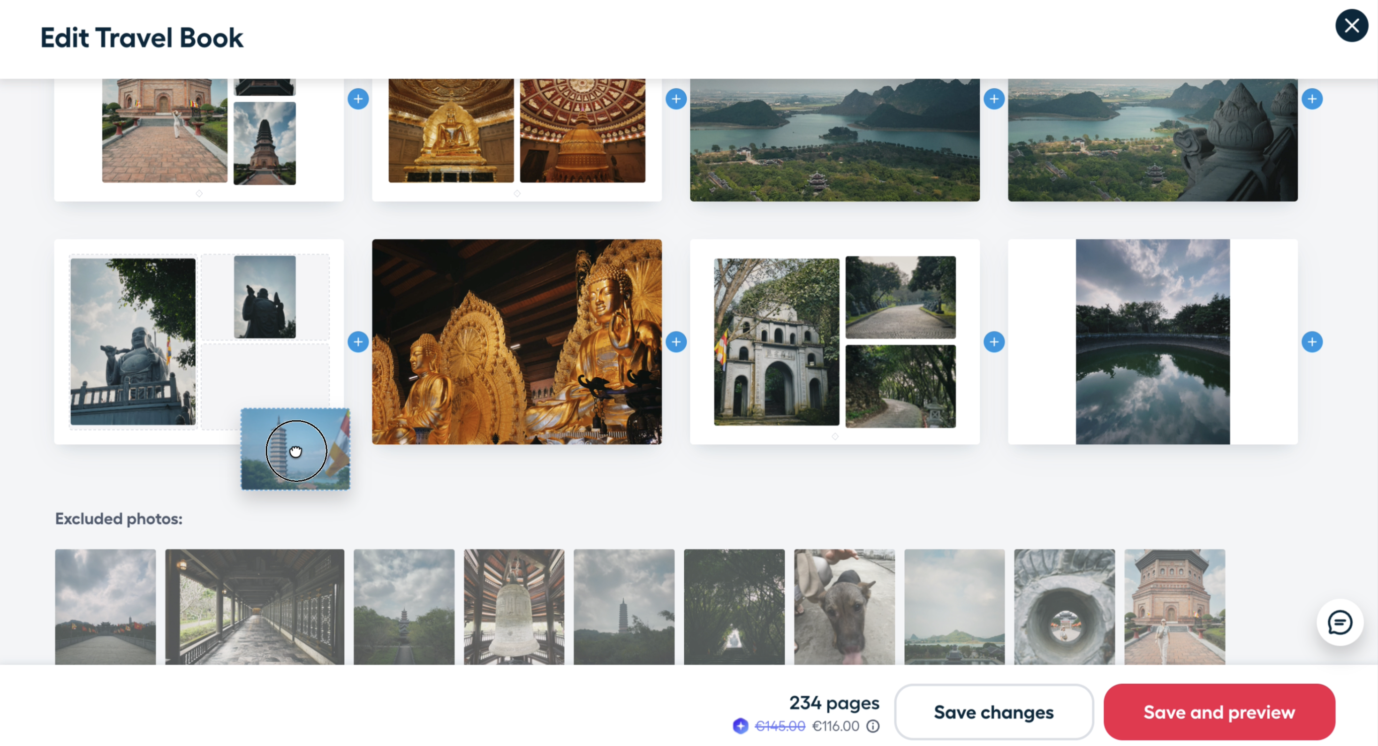Click the 234 pages label
Viewport: 1378px width, 746px height.
tap(834, 703)
